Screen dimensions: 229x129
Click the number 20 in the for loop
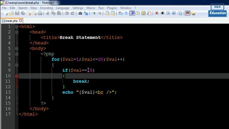pos(101,59)
